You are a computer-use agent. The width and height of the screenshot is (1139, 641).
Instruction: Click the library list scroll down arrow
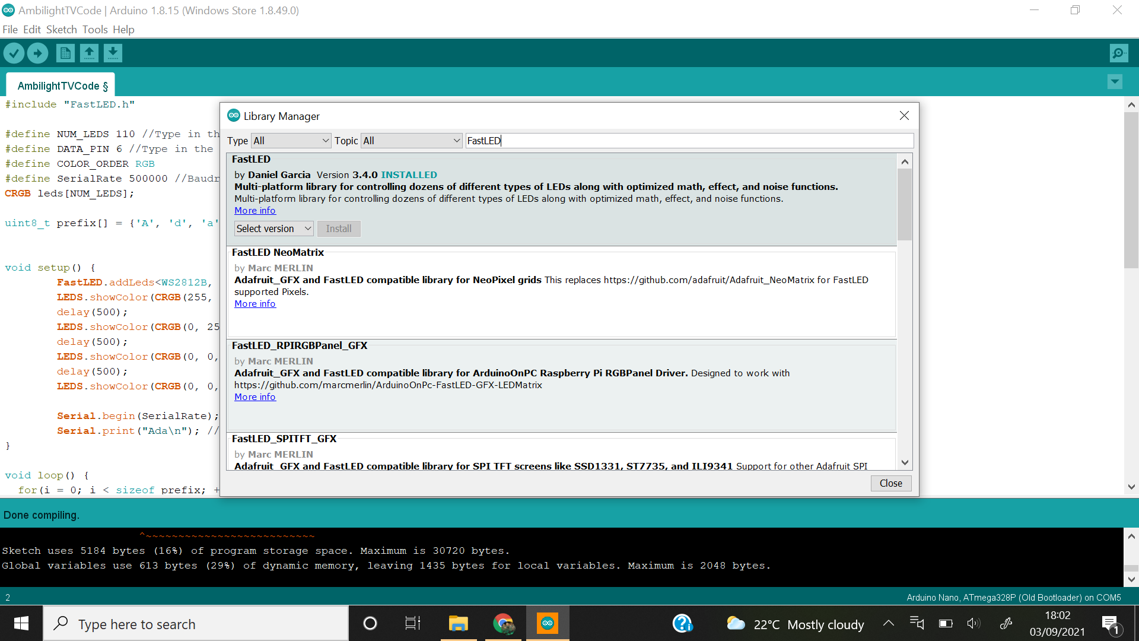tap(905, 462)
